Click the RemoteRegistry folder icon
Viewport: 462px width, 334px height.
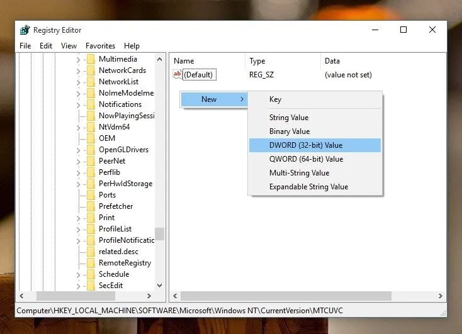pos(91,263)
